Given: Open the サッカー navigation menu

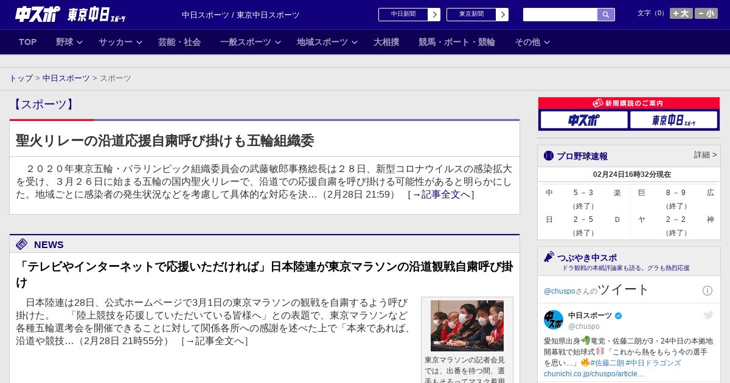Looking at the screenshot, I should point(116,42).
